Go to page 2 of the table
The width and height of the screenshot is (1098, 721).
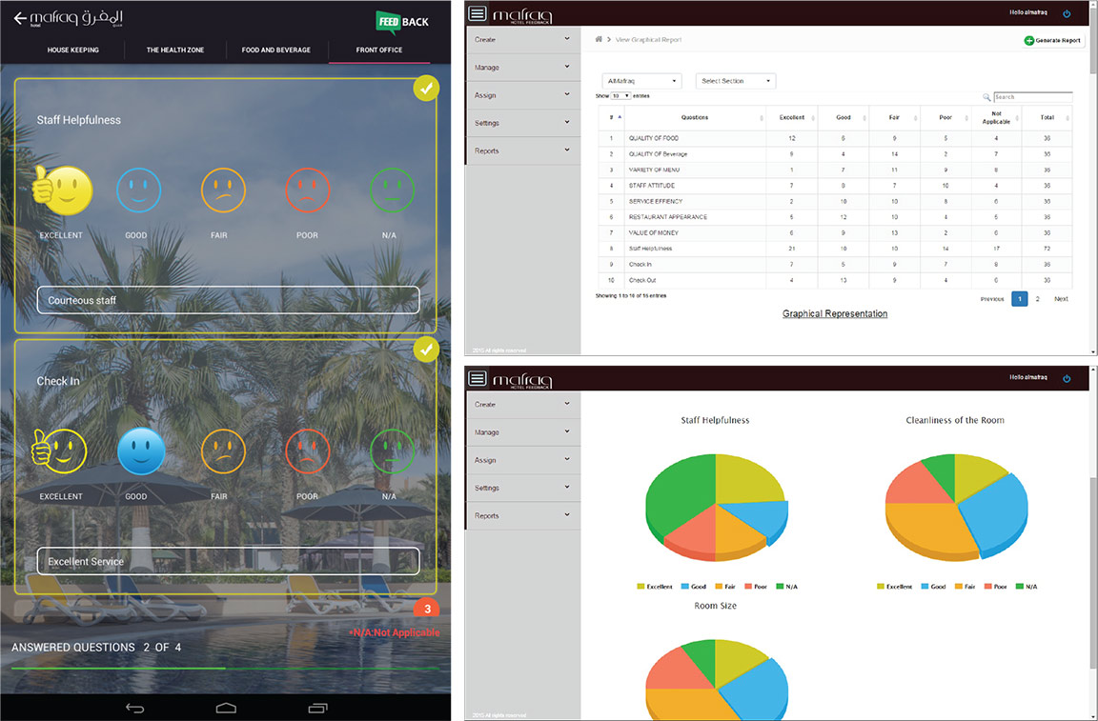point(1037,299)
